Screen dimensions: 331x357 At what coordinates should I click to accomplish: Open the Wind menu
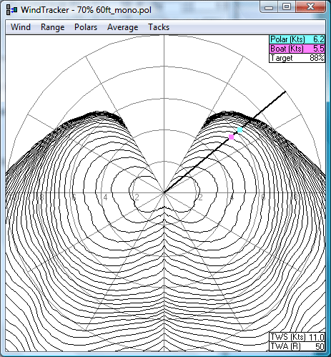pyautogui.click(x=21, y=27)
